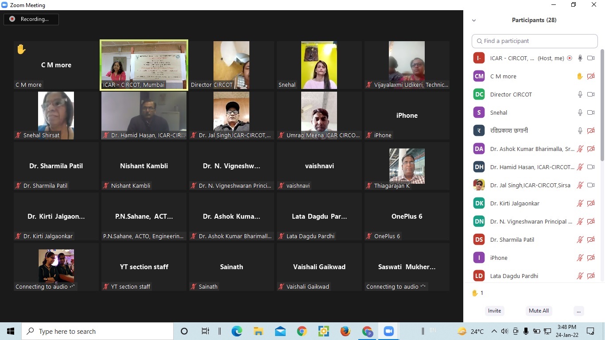Unmute Dr. Ashok Kumar Bharimalla in the list

580,149
